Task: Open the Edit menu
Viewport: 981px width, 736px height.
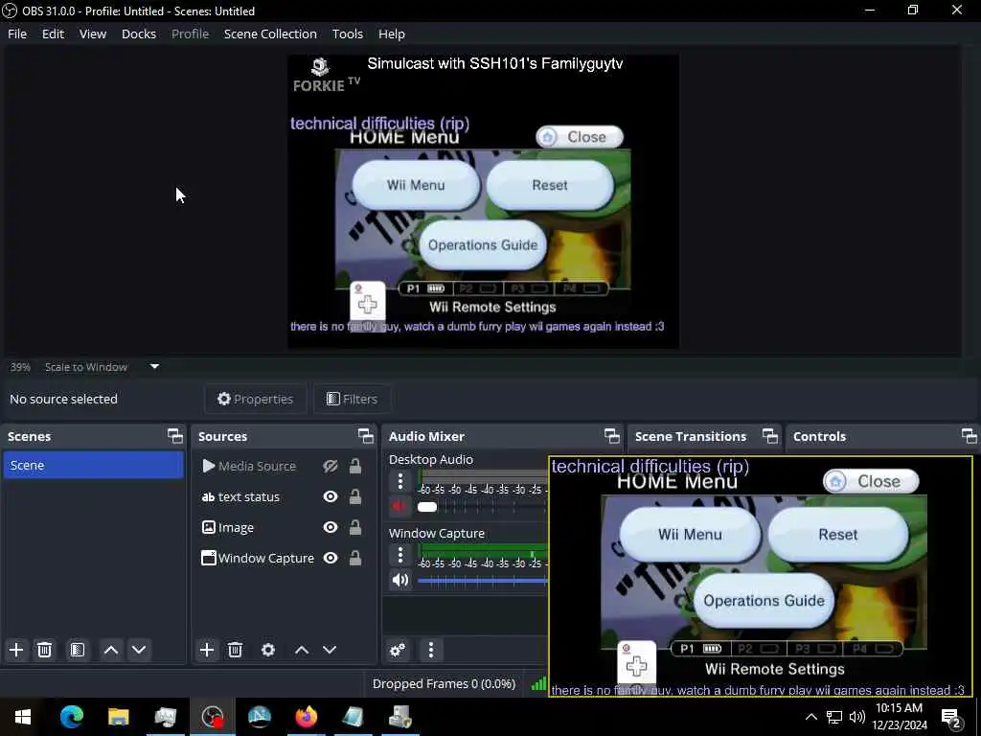Action: [x=54, y=34]
